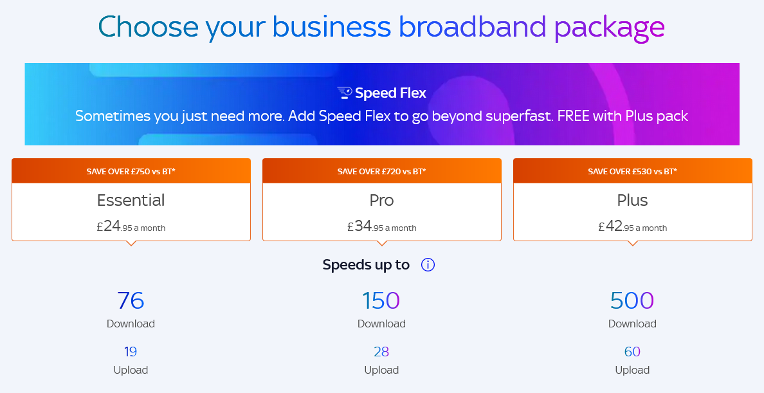Viewport: 764px width, 393px height.
Task: Click the Plus £42.95 a month price
Action: (x=632, y=226)
